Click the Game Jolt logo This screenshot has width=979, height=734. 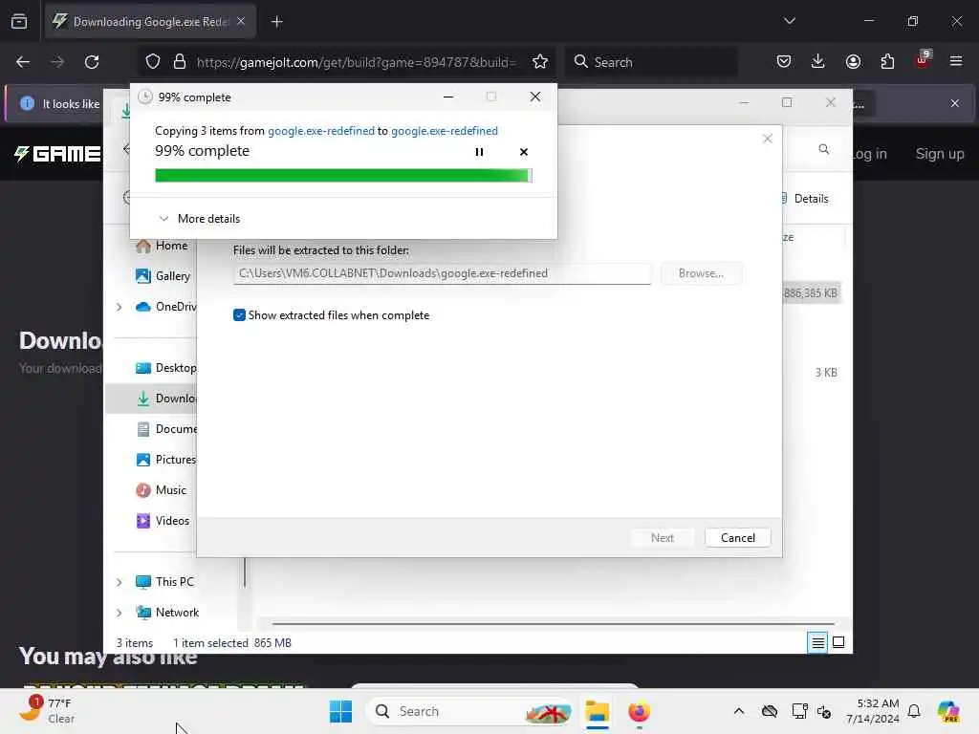57,154
